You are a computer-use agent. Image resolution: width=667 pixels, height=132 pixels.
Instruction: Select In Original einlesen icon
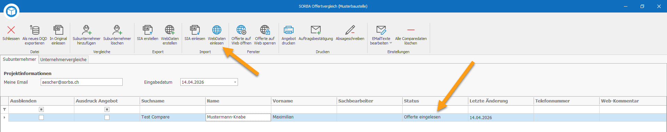point(58,30)
